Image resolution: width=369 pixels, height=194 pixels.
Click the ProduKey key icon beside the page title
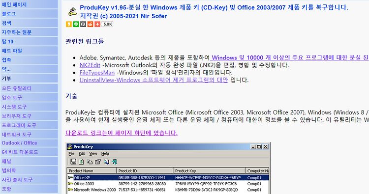pos(72,11)
